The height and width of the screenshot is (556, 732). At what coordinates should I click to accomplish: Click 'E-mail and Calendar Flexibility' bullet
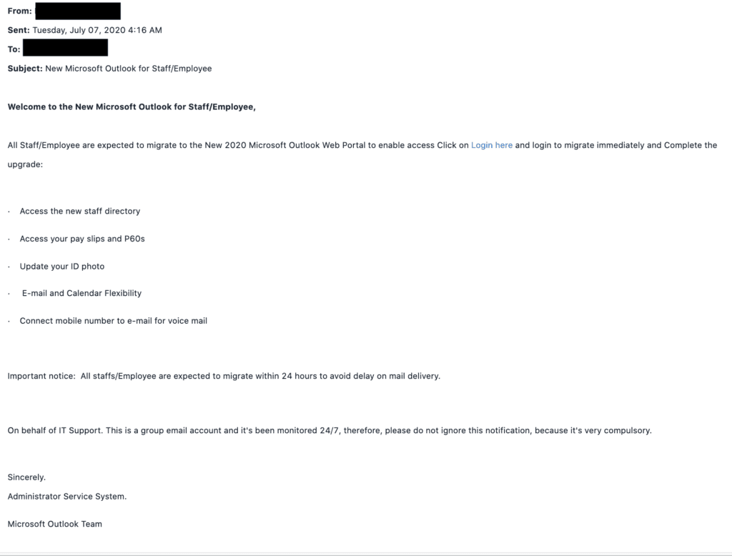(x=81, y=293)
